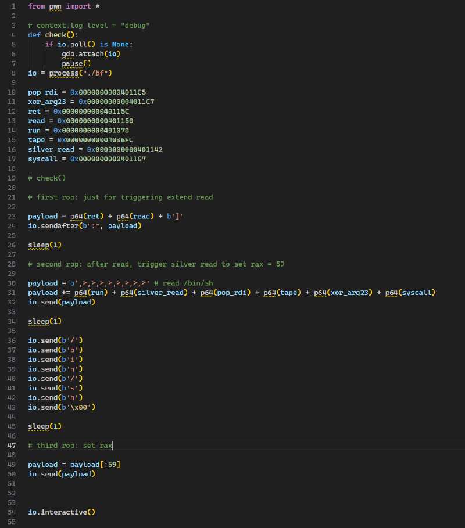Click the 'second rop' comment line
The height and width of the screenshot is (528, 465).
coord(156,264)
